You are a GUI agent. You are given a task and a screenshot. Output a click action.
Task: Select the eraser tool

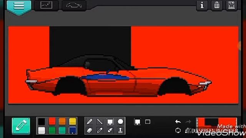(90, 130)
